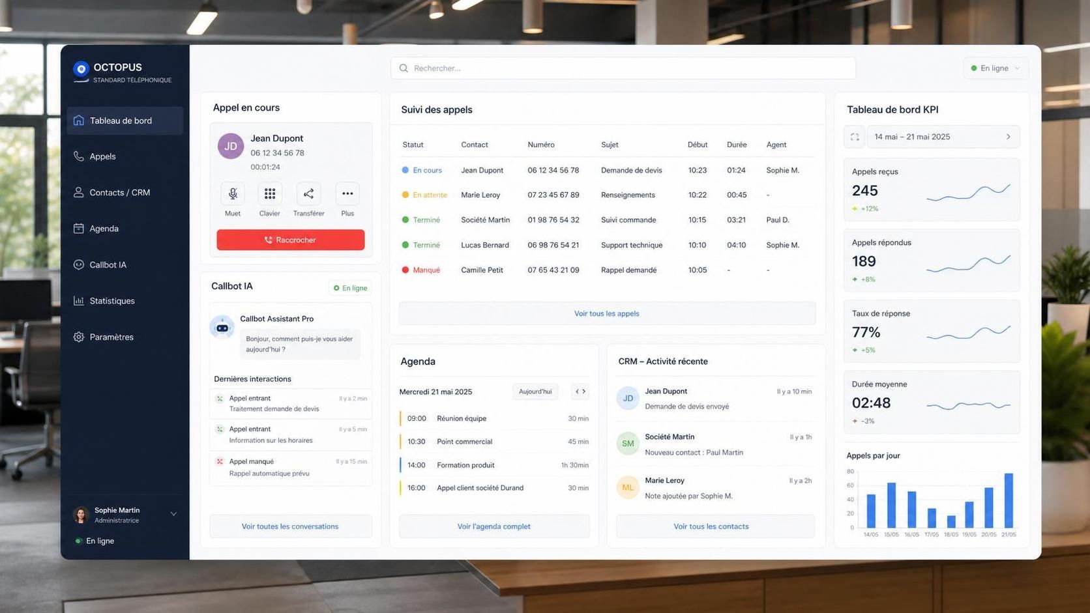Screen dimensions: 1090x613
Task: Click the Réunion équipe agenda entry
Action: coord(494,418)
